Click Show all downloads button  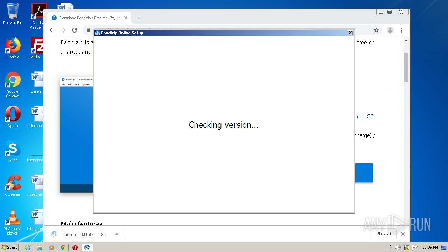384,234
